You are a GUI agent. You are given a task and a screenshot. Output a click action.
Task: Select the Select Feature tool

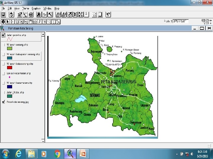pyautogui.click(x=17, y=21)
